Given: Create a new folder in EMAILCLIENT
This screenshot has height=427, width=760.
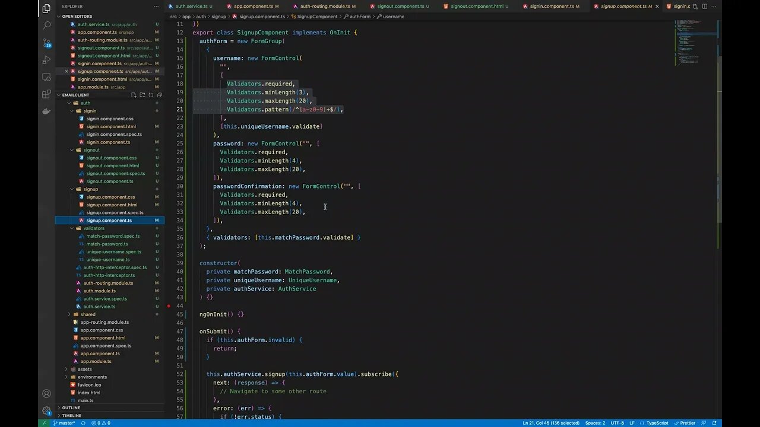Looking at the screenshot, I should pyautogui.click(x=142, y=95).
